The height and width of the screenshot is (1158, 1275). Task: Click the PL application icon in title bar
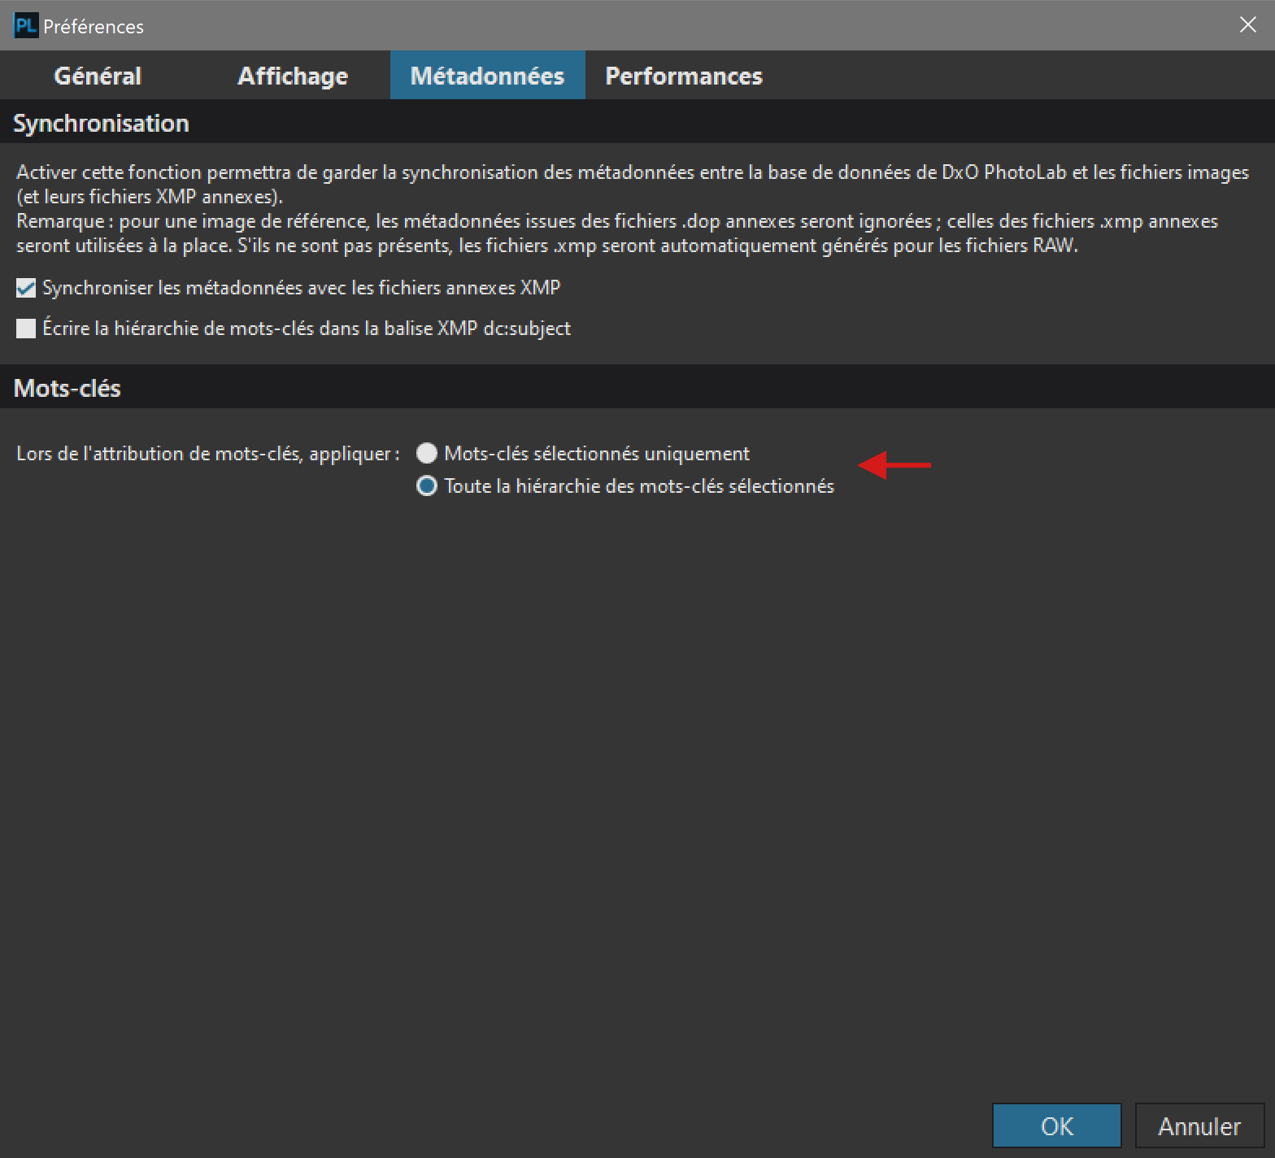tap(26, 26)
